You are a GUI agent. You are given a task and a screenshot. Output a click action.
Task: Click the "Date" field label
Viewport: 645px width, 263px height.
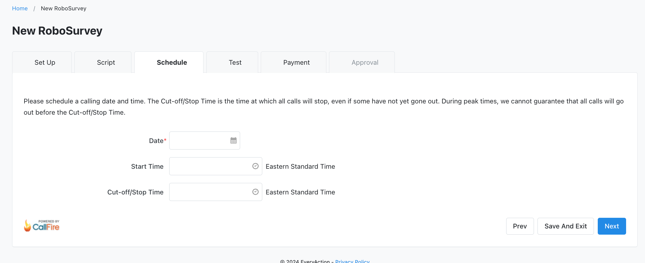pos(156,141)
